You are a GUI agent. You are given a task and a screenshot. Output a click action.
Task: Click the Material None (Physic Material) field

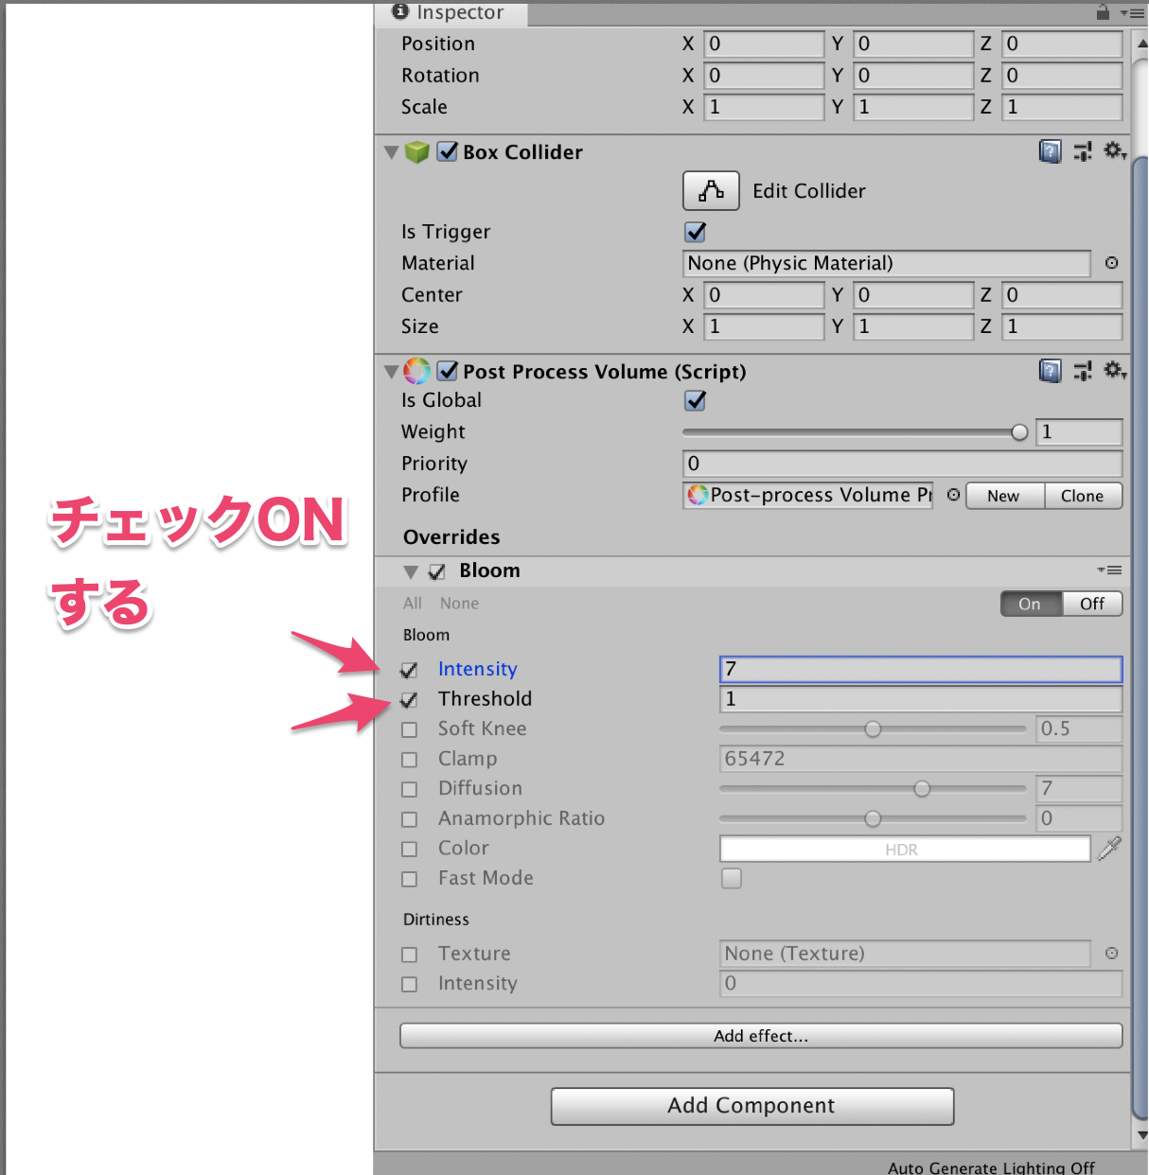(887, 263)
